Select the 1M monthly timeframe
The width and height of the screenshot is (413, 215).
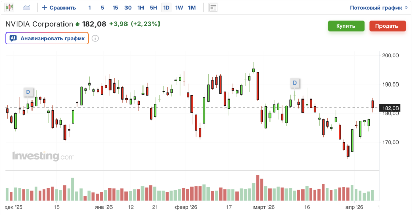[192, 8]
